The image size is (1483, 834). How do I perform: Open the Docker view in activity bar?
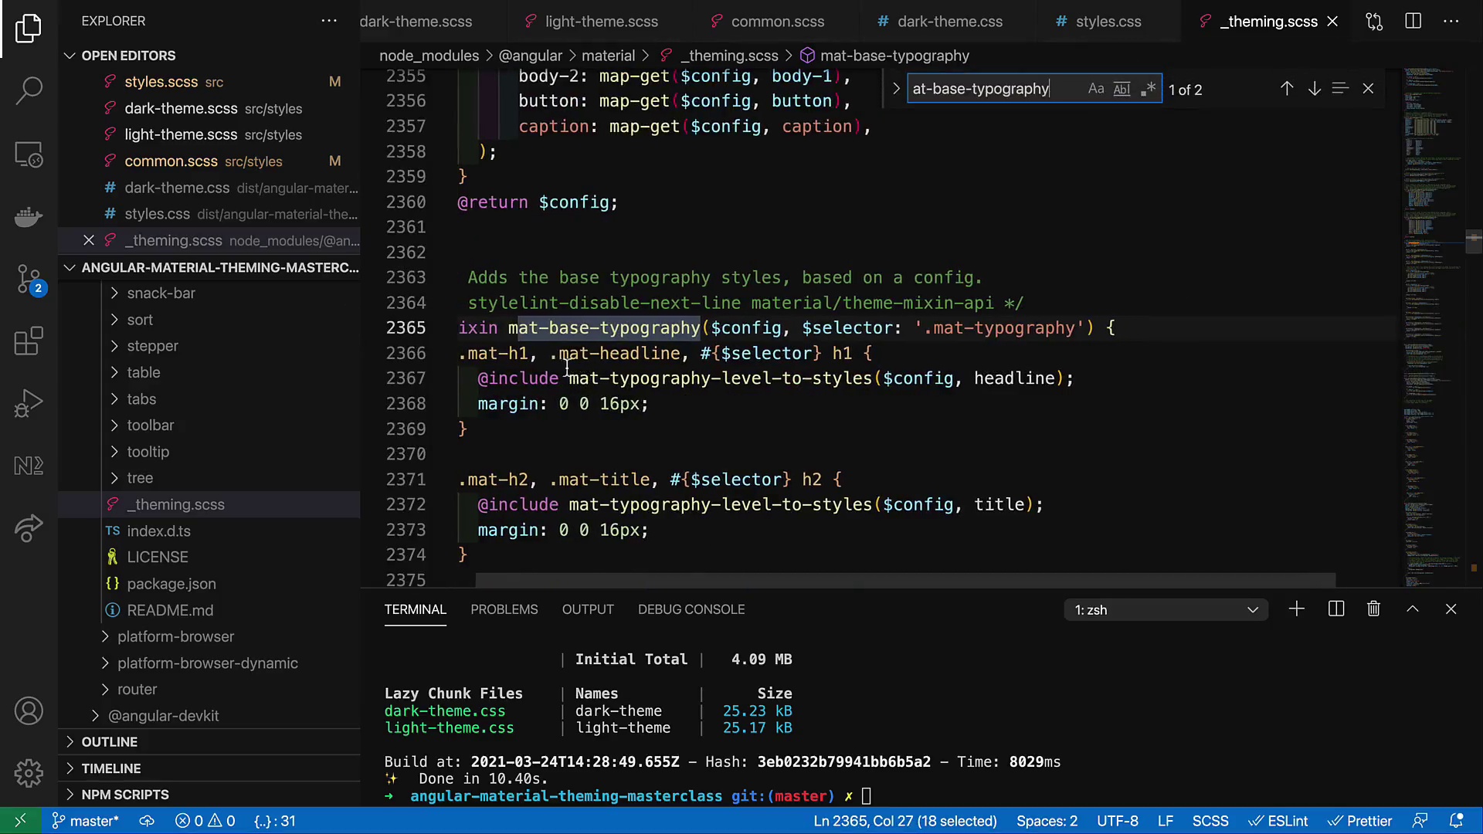[x=29, y=217]
